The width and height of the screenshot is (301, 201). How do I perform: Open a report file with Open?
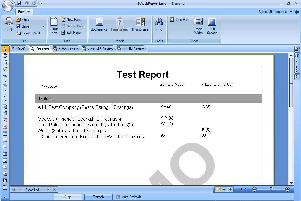coord(23,20)
